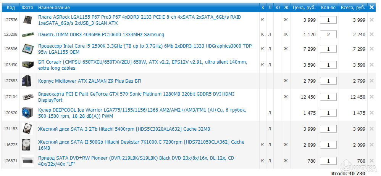Open 500Gb Hitachi Deskstar photo
This screenshot has width=381, height=176.
[x=26, y=145]
